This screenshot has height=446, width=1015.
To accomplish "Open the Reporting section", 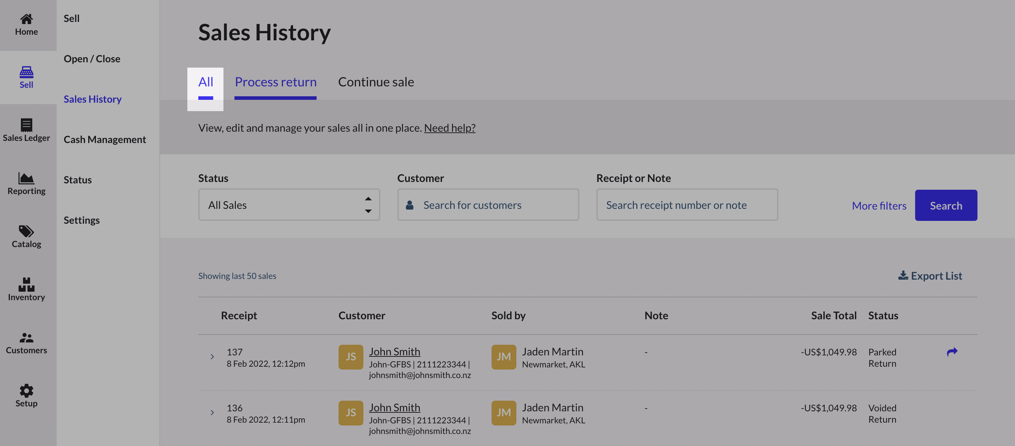I will coord(27,183).
